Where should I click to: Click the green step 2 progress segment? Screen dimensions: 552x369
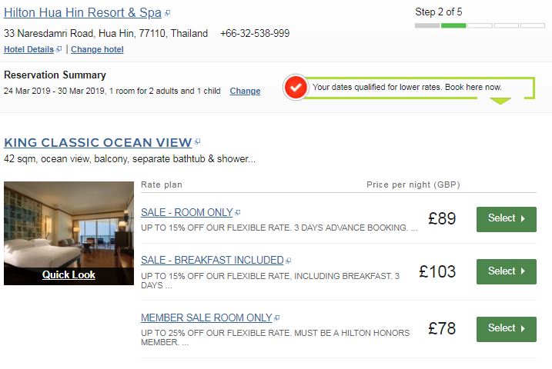(453, 25)
